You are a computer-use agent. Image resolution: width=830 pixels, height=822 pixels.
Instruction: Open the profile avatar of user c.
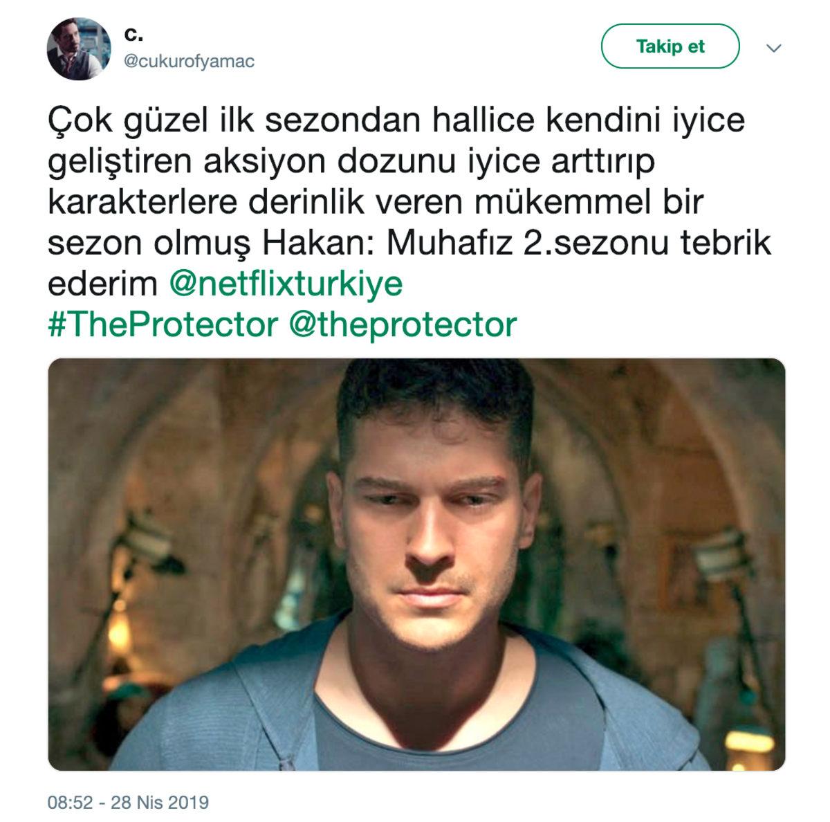(x=79, y=49)
